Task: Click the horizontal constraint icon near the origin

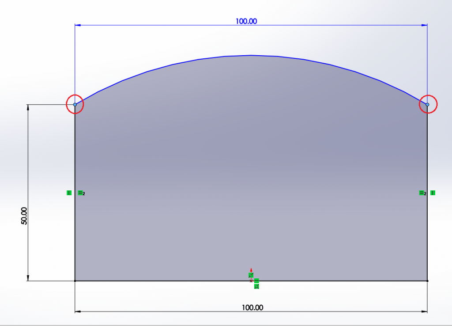Action: [256, 281]
